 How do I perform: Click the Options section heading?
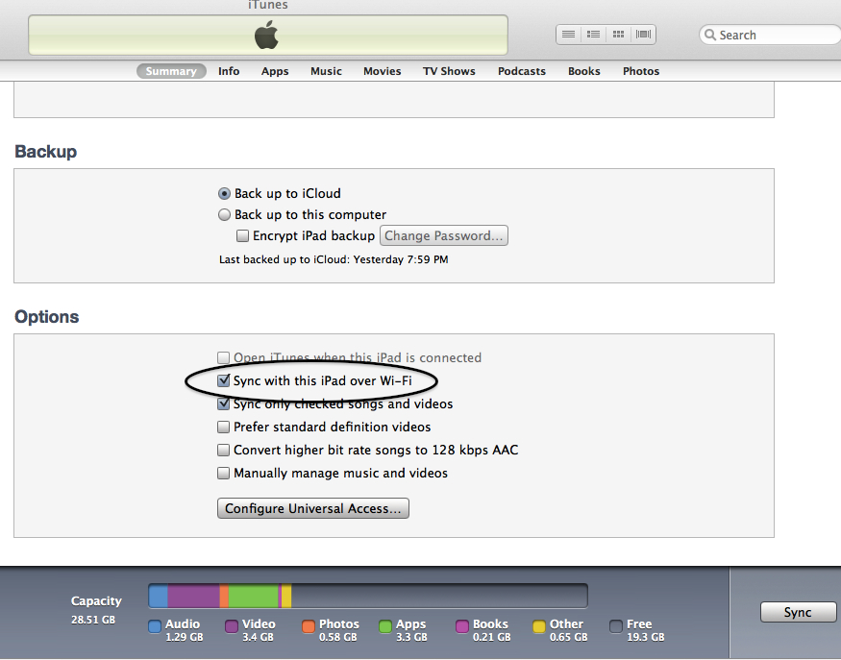(x=47, y=317)
